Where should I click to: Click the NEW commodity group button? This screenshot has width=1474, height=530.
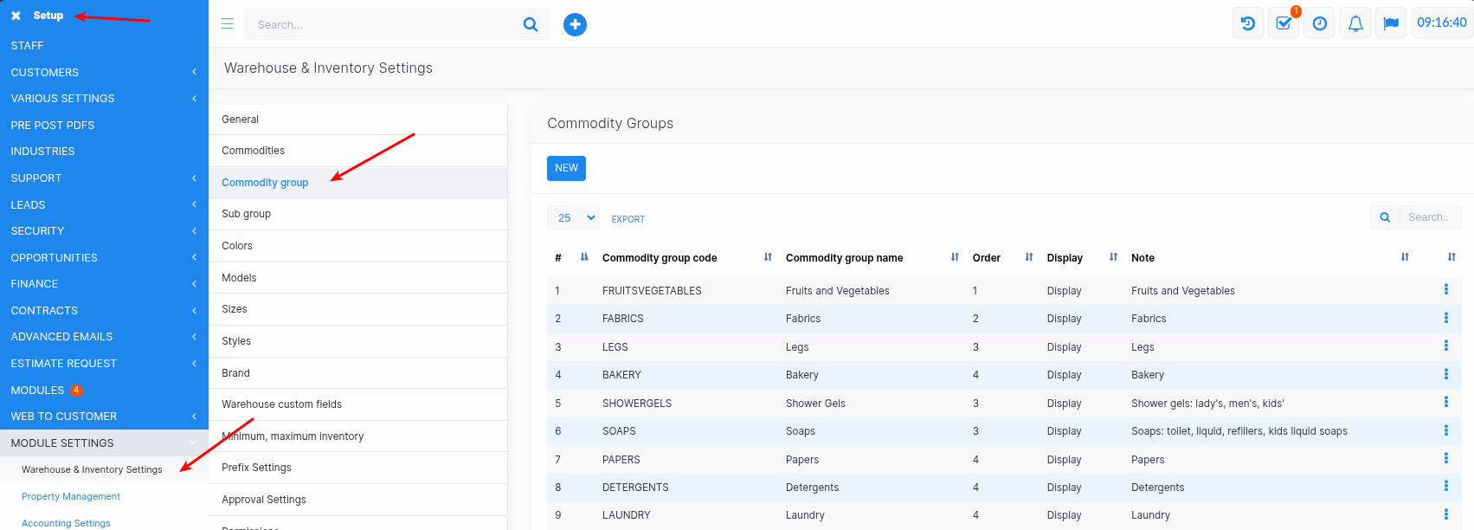(566, 168)
